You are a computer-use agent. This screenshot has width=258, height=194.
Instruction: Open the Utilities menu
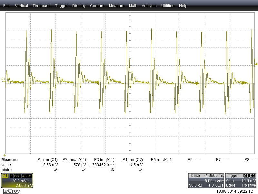point(168,6)
